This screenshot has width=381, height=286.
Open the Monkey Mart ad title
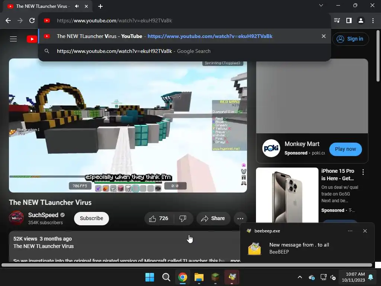(x=302, y=144)
